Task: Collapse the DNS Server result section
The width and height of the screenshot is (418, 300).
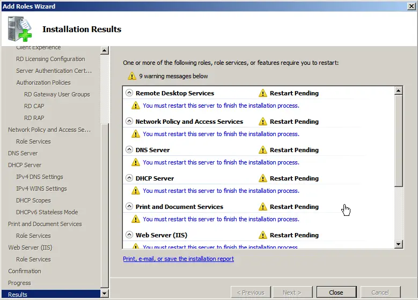Action: (x=129, y=150)
